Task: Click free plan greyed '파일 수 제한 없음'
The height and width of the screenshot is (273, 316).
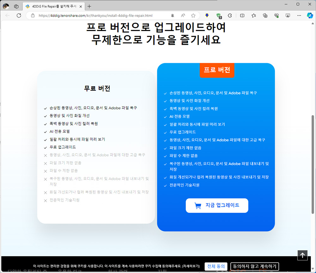Action: pyautogui.click(x=64, y=171)
